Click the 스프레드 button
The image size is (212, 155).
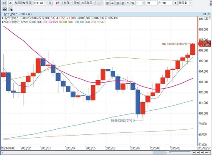point(86,3)
